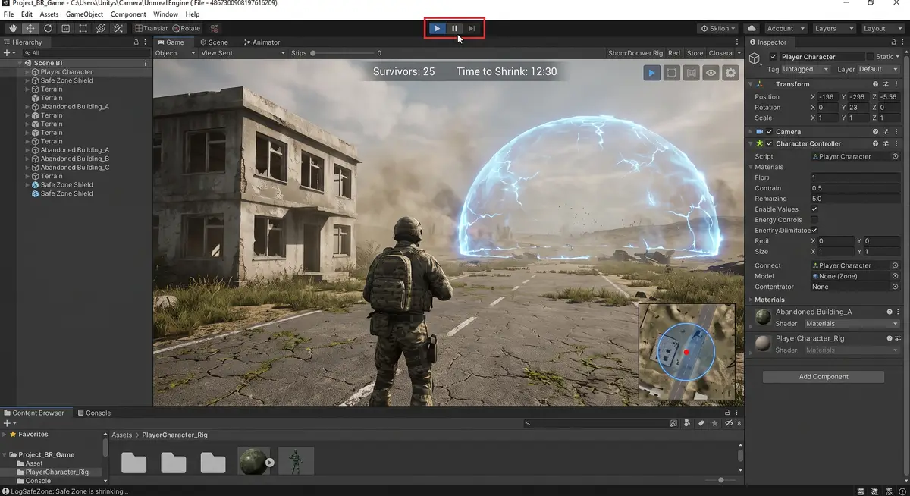Toggle the eye visibility overlay icon
The image size is (910, 496).
pyautogui.click(x=711, y=73)
